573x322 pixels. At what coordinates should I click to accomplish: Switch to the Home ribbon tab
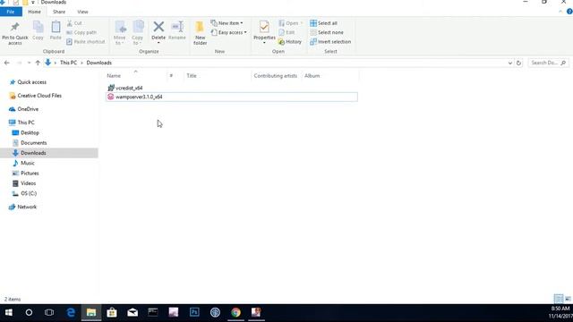click(x=34, y=12)
